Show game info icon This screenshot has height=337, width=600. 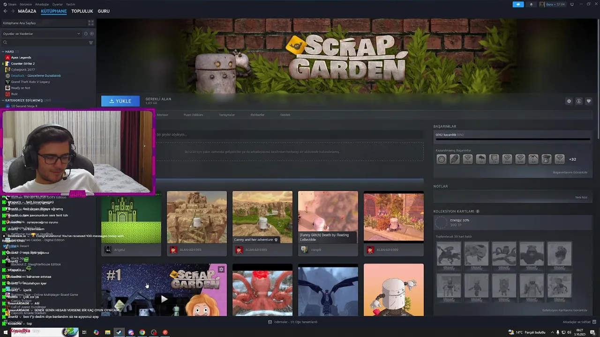tap(579, 101)
